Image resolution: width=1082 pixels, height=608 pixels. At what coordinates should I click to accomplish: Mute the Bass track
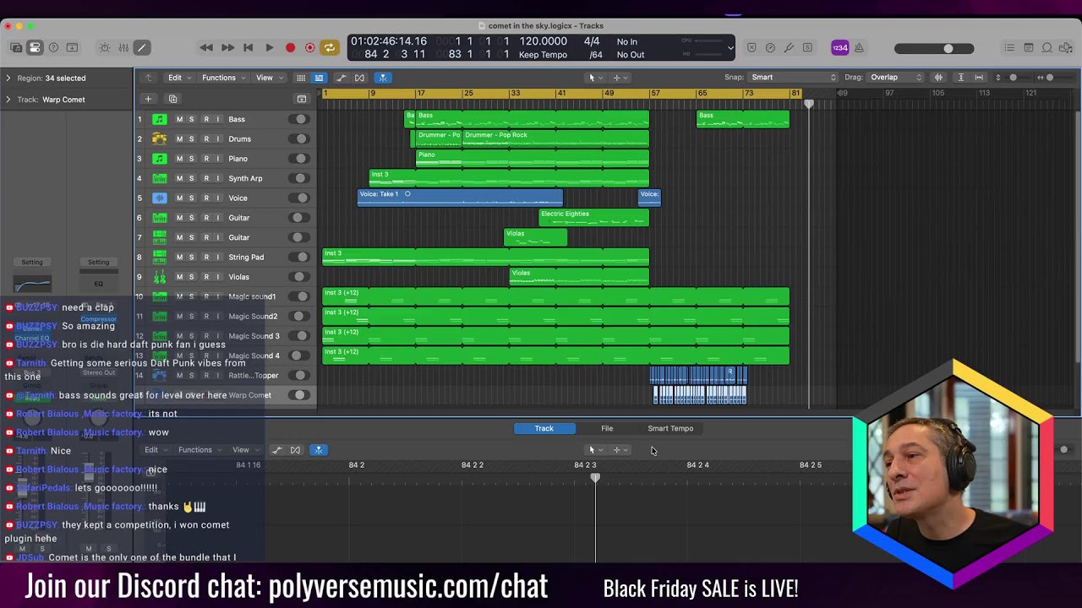tap(179, 119)
